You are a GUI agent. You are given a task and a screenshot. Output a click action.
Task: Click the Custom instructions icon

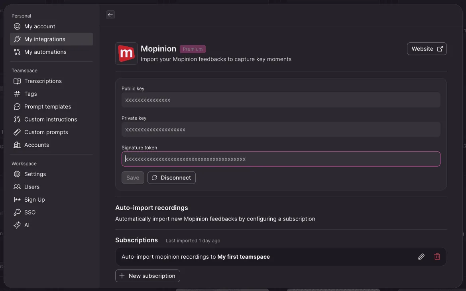tap(17, 120)
